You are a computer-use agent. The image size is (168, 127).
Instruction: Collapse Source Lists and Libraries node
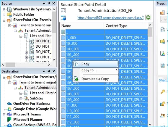click(x=21, y=36)
